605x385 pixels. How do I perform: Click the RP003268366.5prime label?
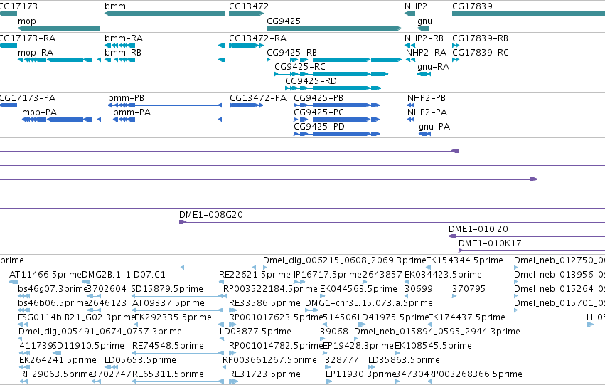[x=476, y=374]
